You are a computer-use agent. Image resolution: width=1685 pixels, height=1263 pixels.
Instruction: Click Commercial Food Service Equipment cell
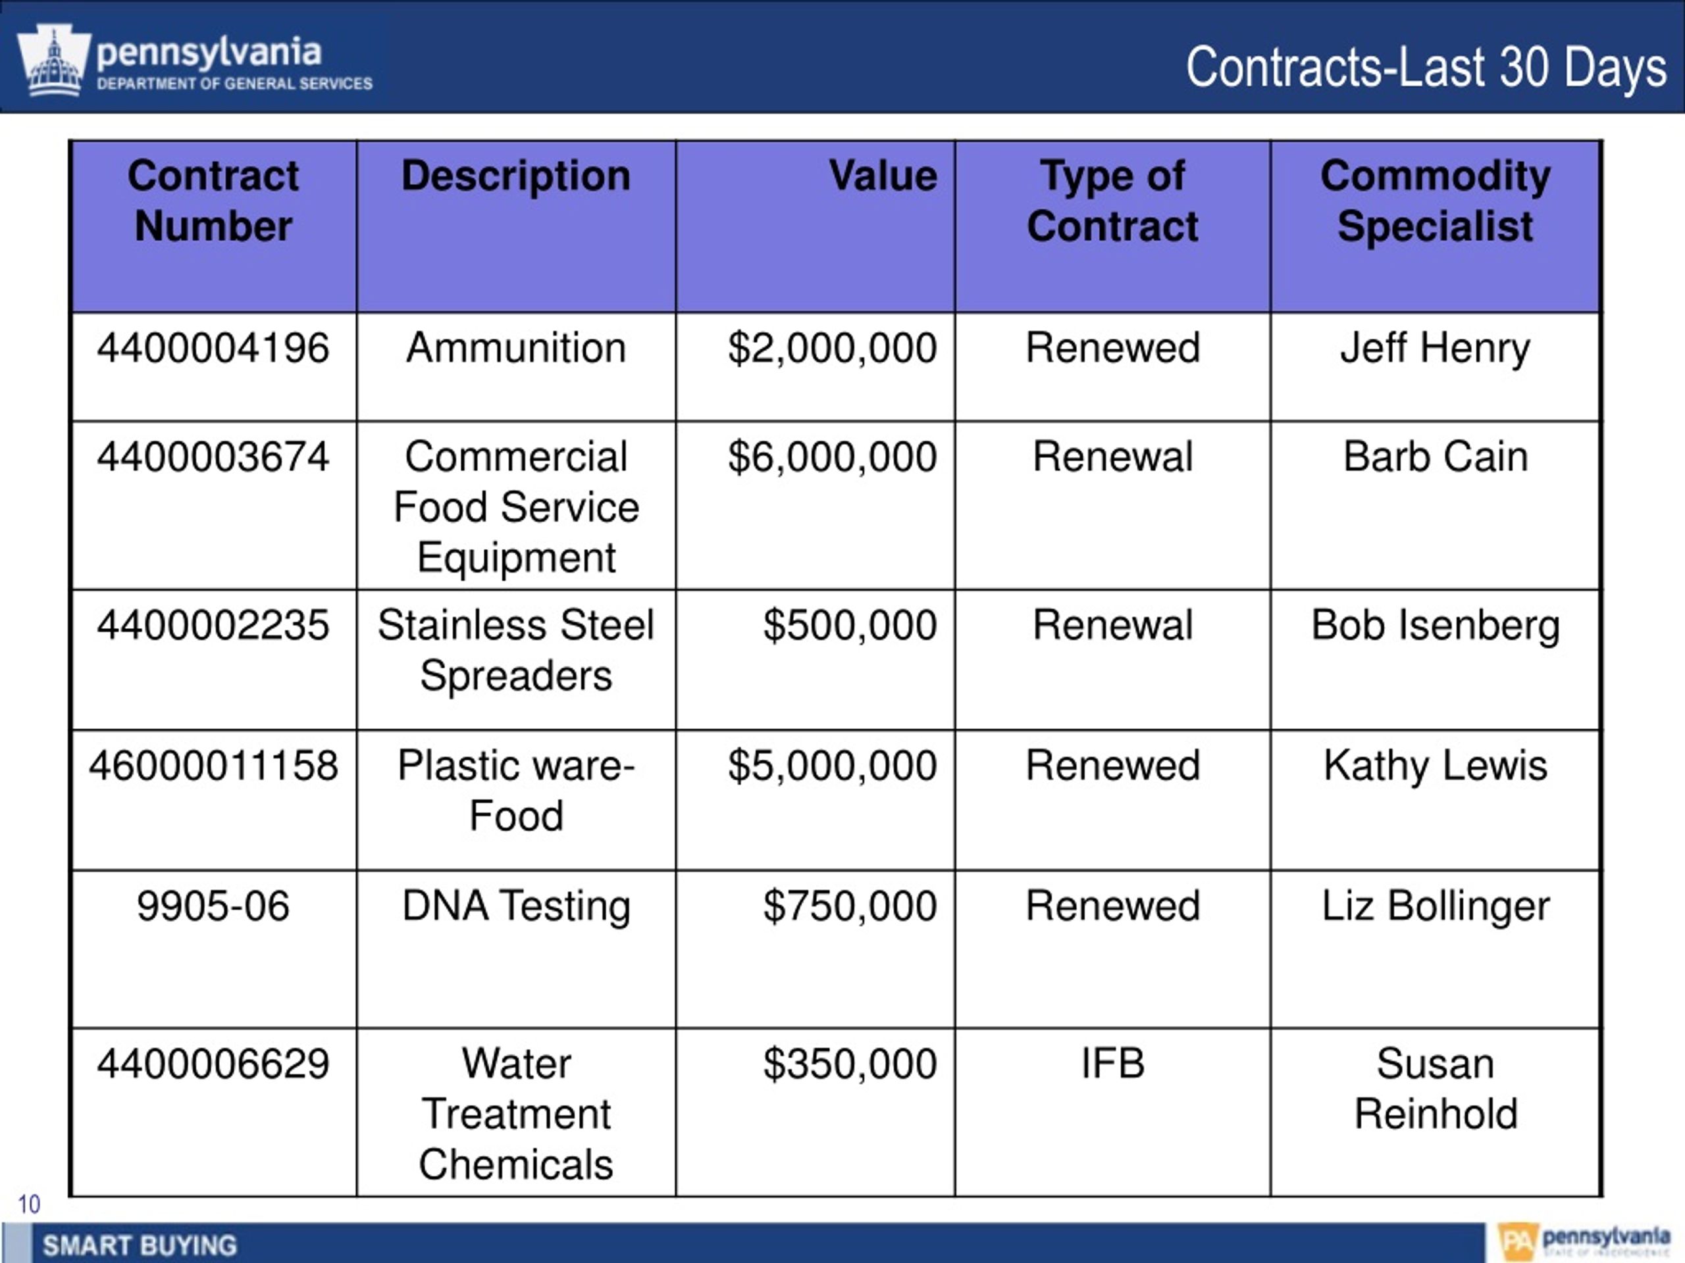pyautogui.click(x=516, y=505)
